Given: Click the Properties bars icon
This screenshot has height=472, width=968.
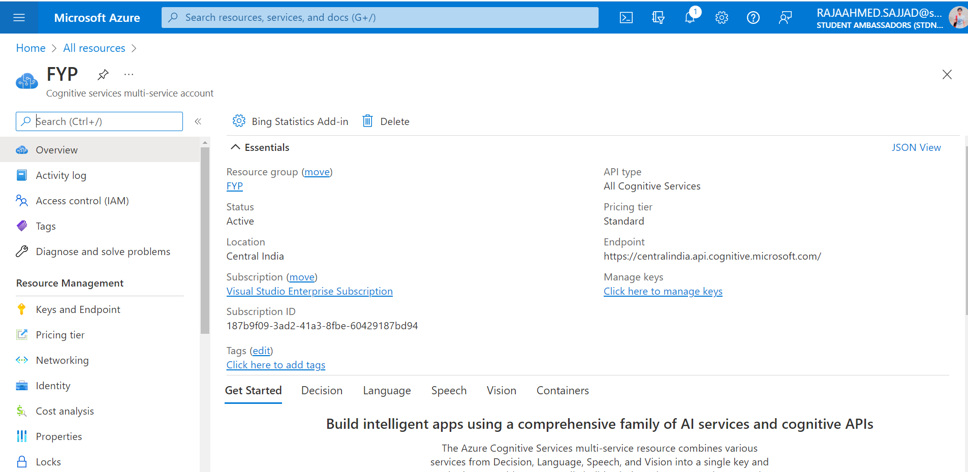Looking at the screenshot, I should [21, 436].
